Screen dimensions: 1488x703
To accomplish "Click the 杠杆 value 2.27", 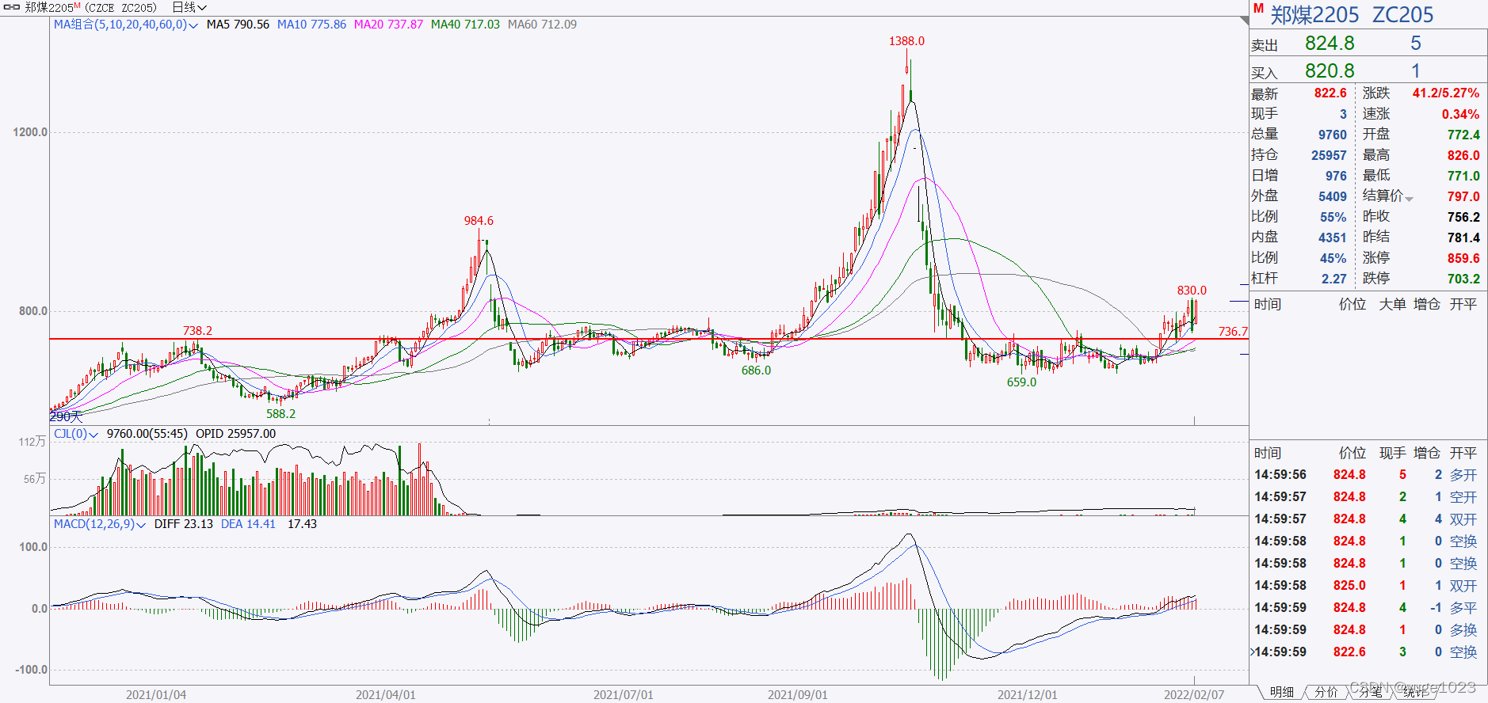I will click(x=1333, y=279).
